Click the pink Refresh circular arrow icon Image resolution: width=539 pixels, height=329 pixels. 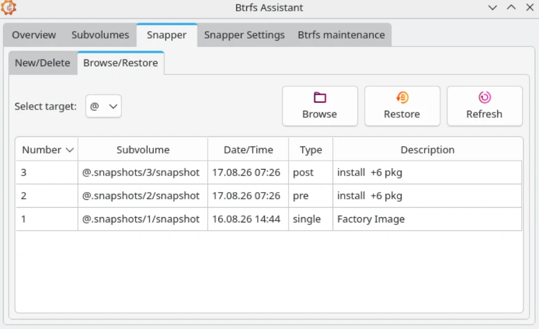pos(485,98)
